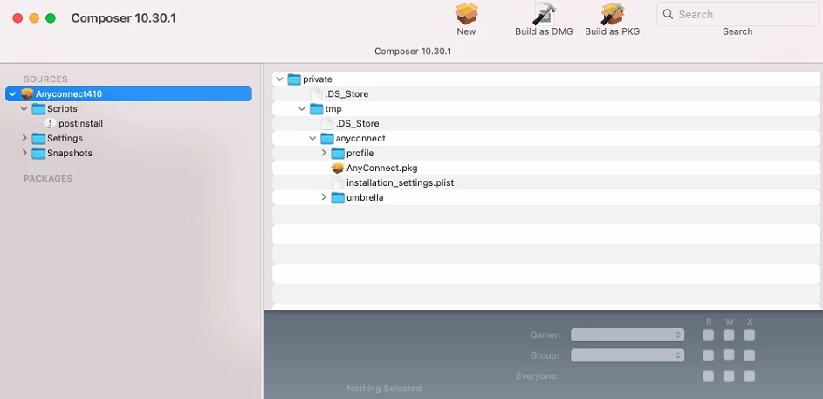Select the Settings label in Sources

pyautogui.click(x=65, y=139)
